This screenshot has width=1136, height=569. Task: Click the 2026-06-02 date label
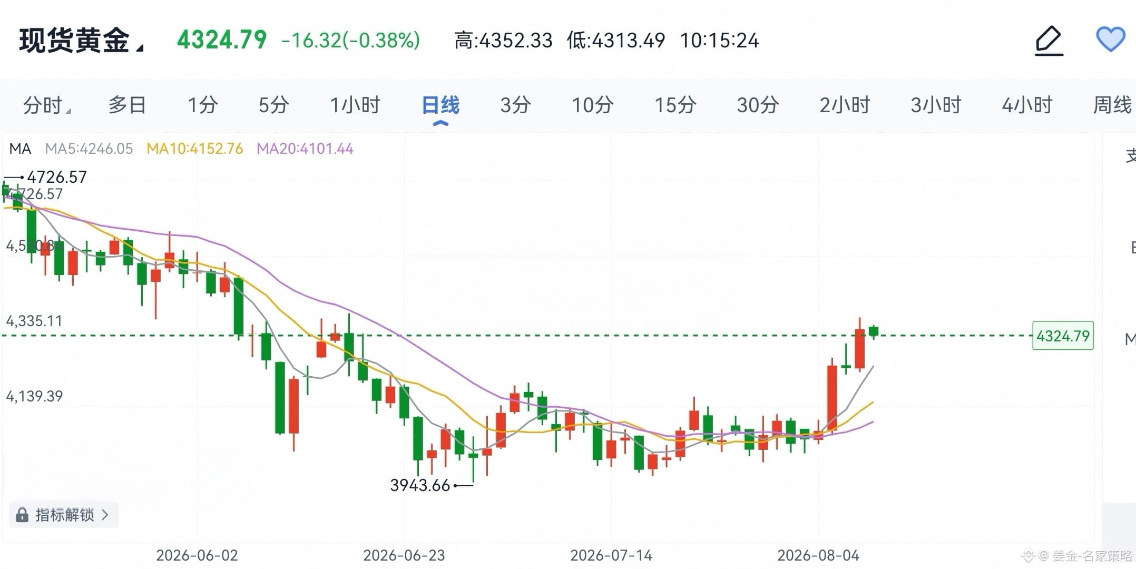197,555
